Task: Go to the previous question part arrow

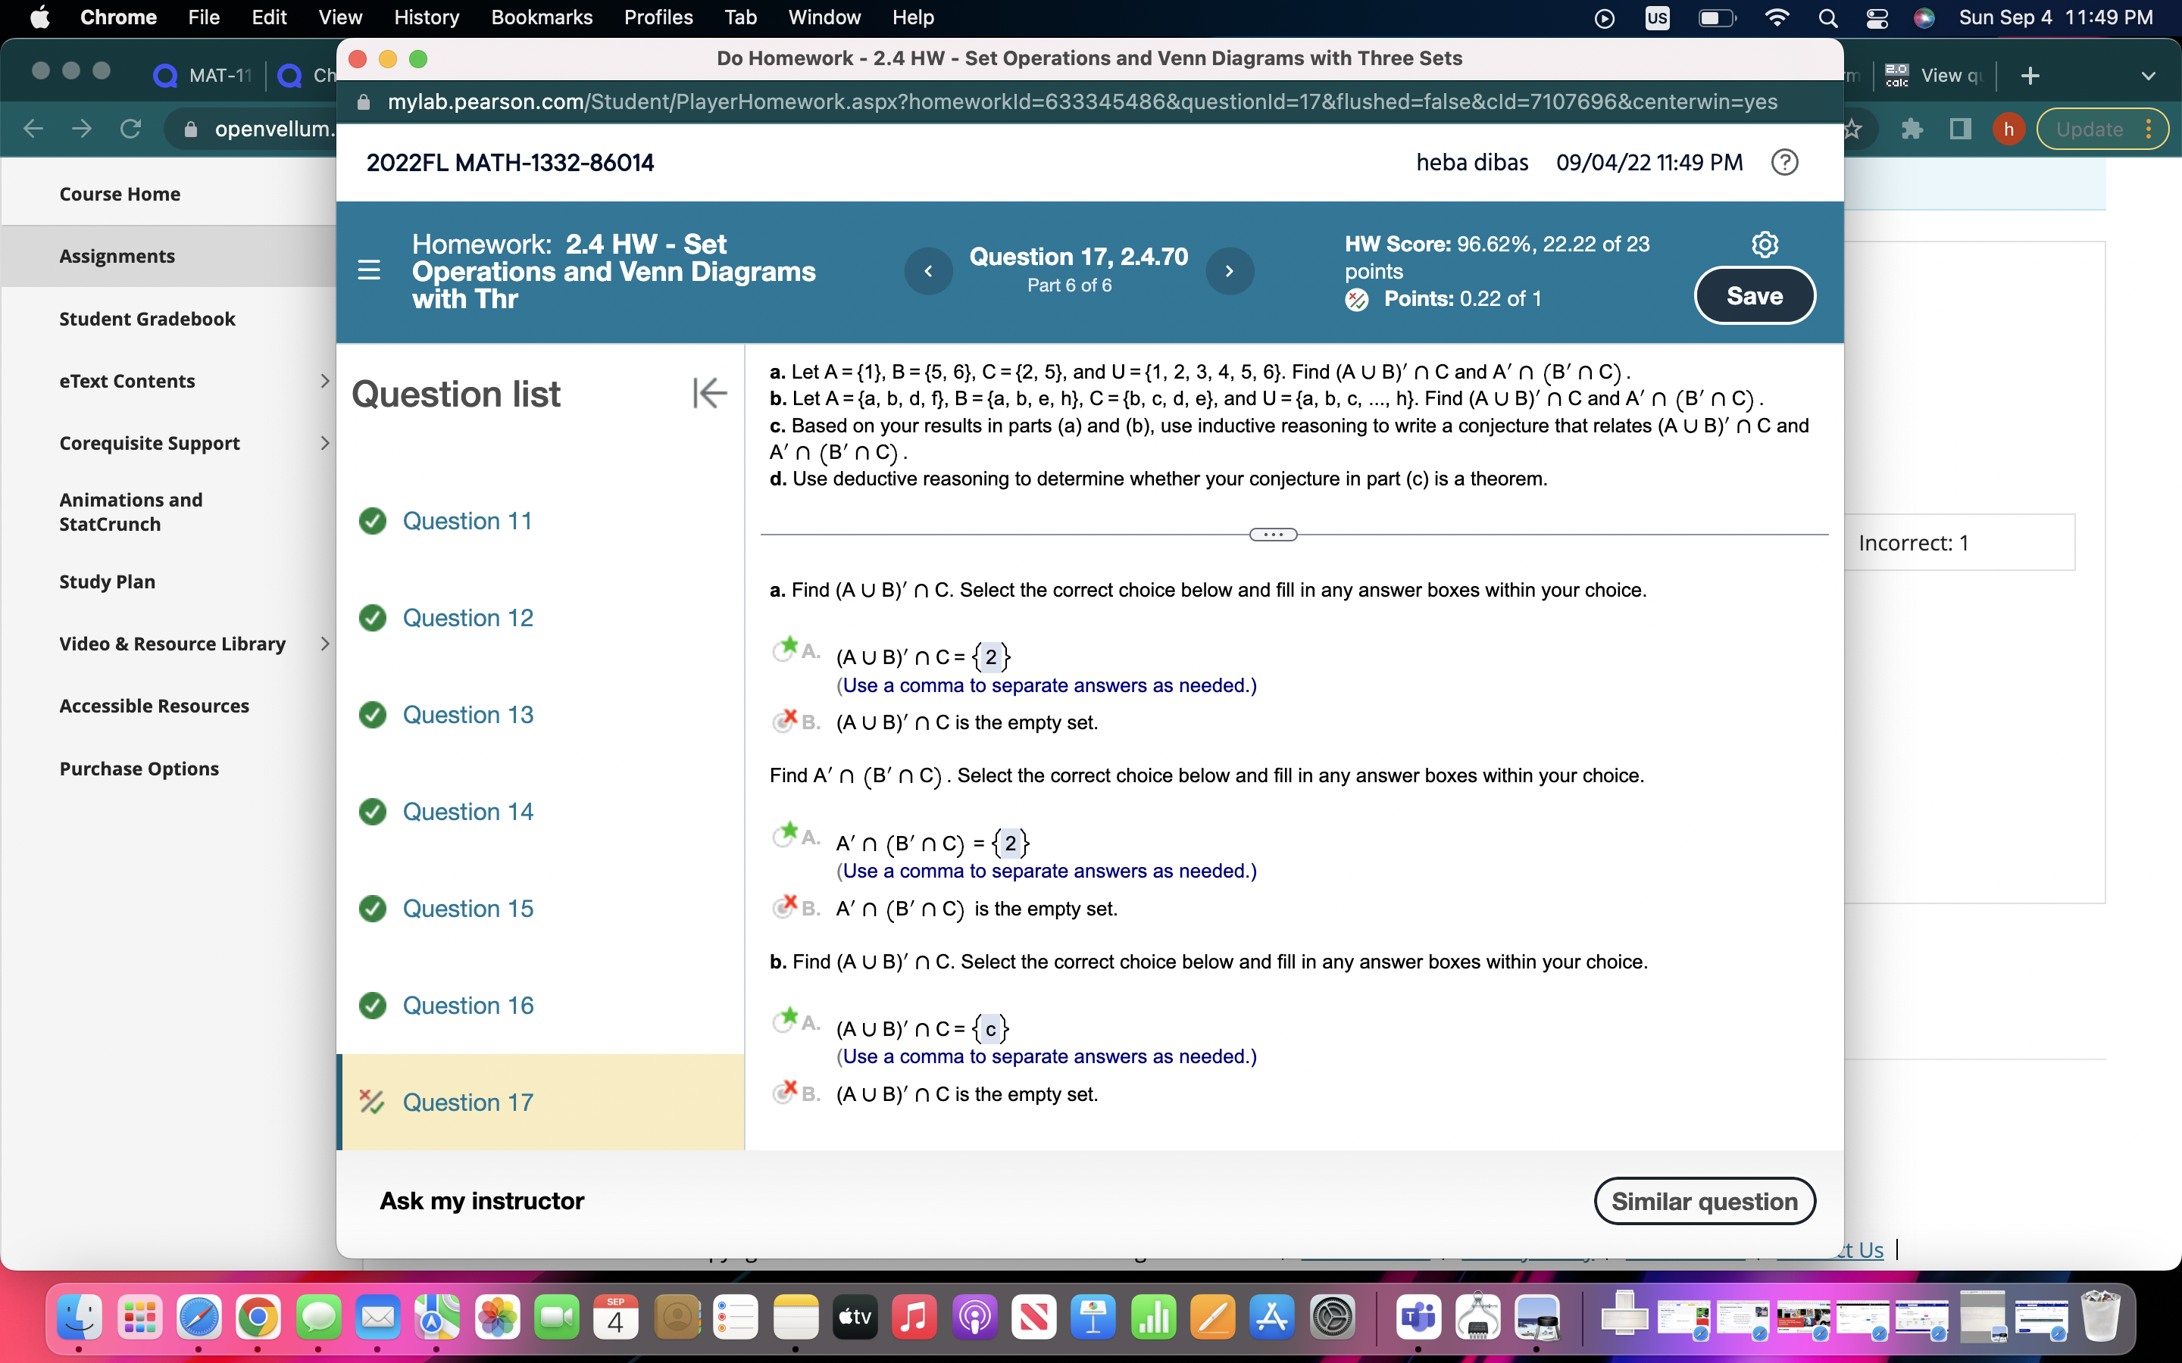Action: point(928,270)
